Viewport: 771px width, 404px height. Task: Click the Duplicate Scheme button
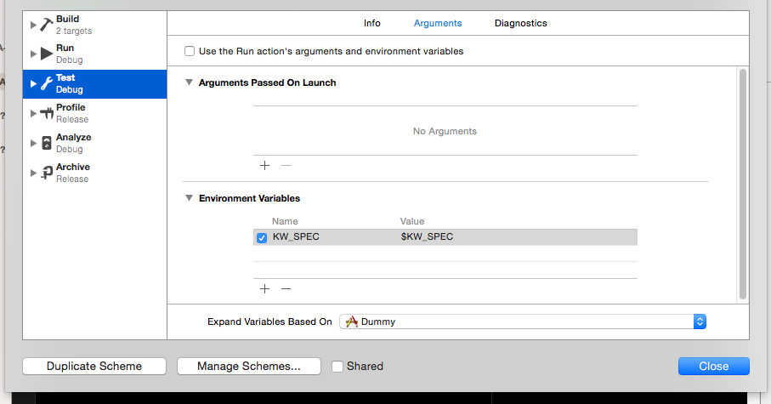tap(94, 367)
